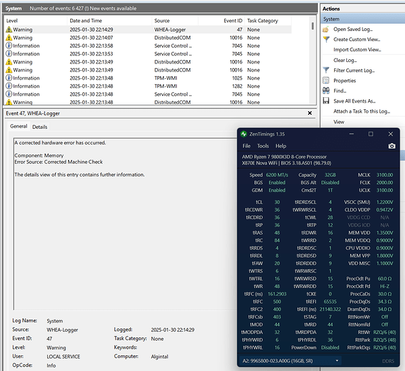Click the tRFC (ns) value 161.2903
The width and height of the screenshot is (405, 371).
277,294
